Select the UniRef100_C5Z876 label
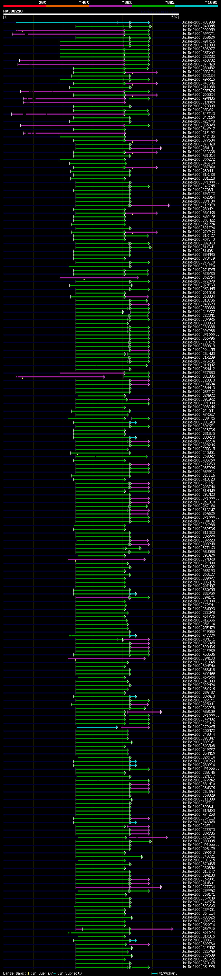221x976 pixels. point(198,91)
